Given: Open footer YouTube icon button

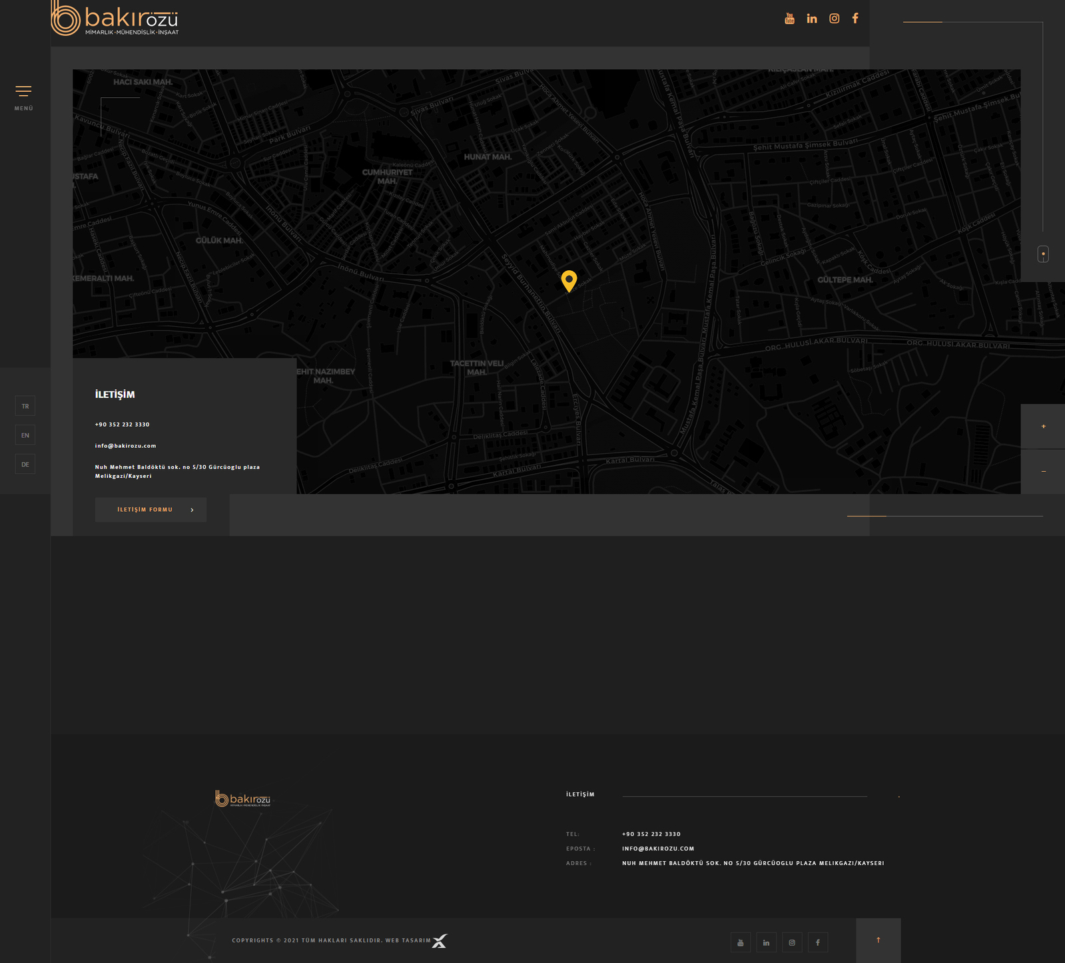Looking at the screenshot, I should pyautogui.click(x=741, y=942).
